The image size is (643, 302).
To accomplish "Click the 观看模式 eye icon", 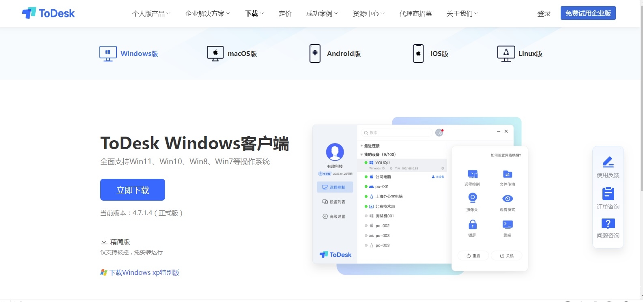I will [508, 199].
